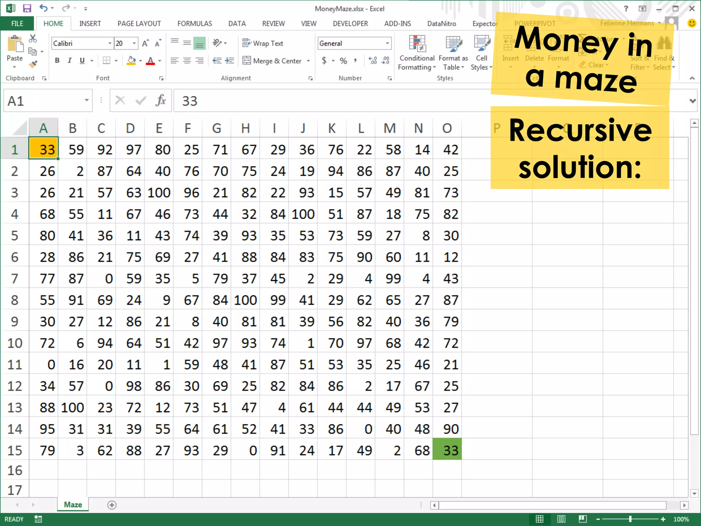
Task: Switch to the FORMULAS ribbon tab
Action: [194, 24]
